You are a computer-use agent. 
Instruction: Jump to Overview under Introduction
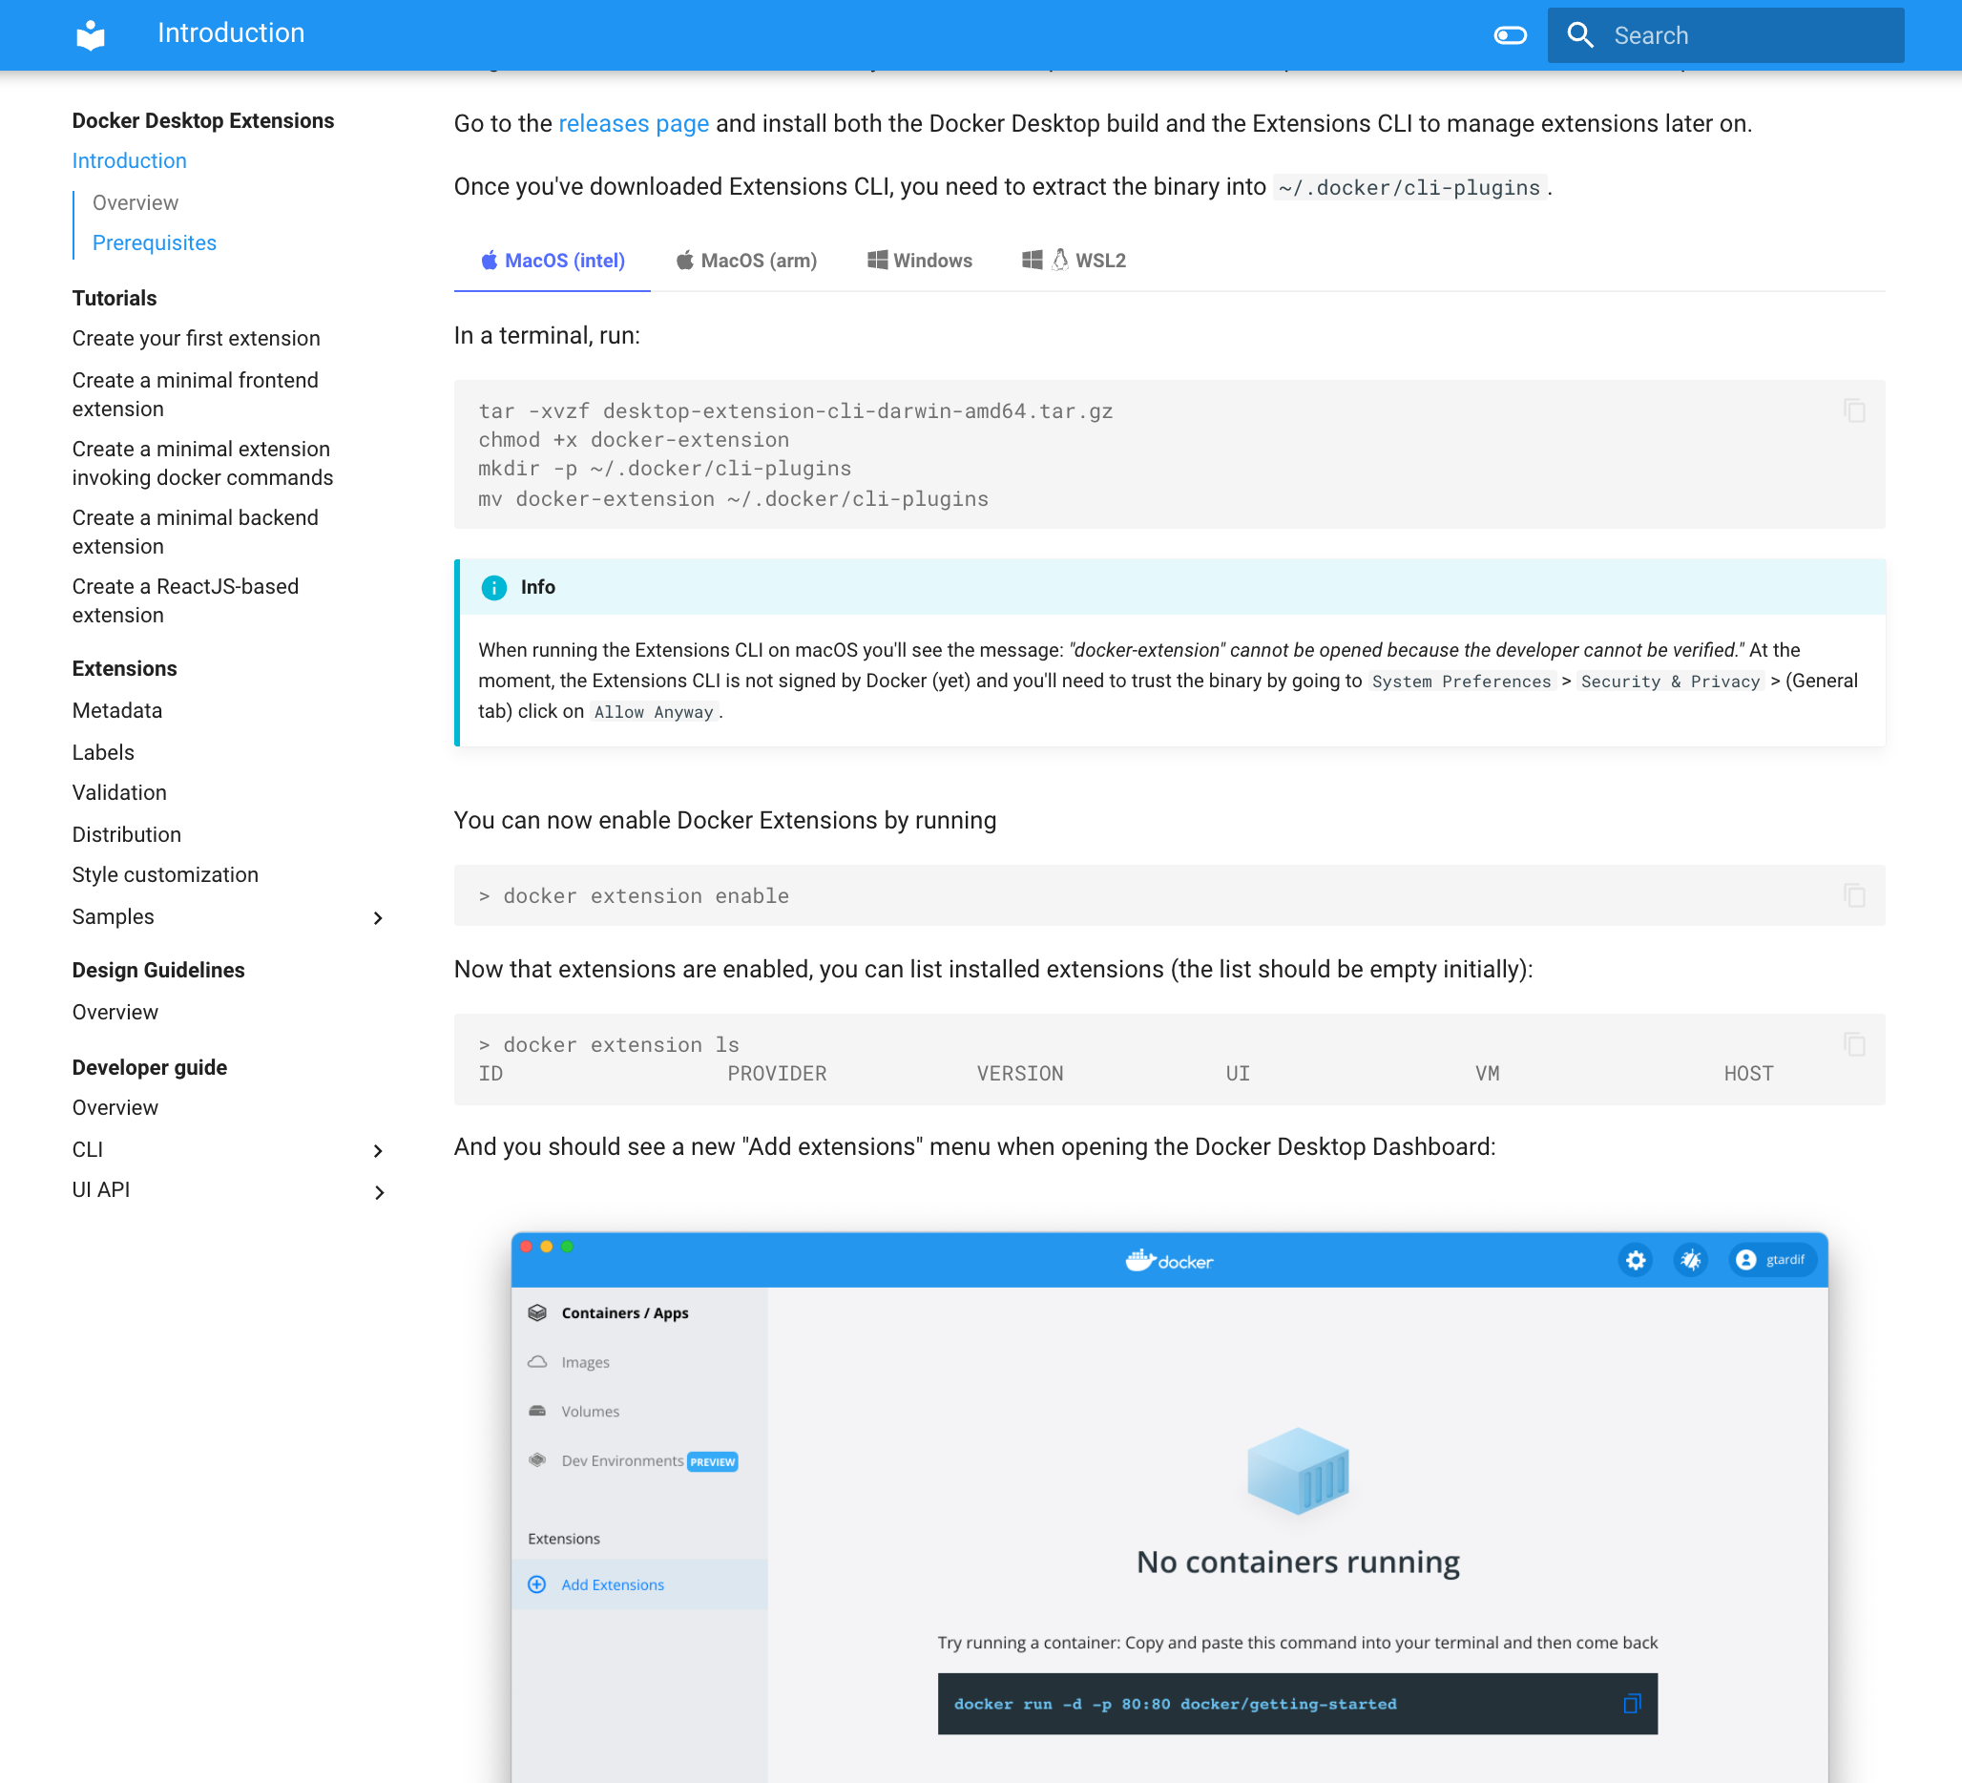click(136, 202)
